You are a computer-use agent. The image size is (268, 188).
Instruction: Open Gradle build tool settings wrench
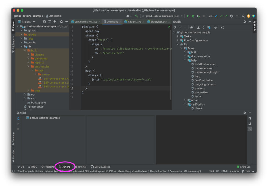(222, 27)
